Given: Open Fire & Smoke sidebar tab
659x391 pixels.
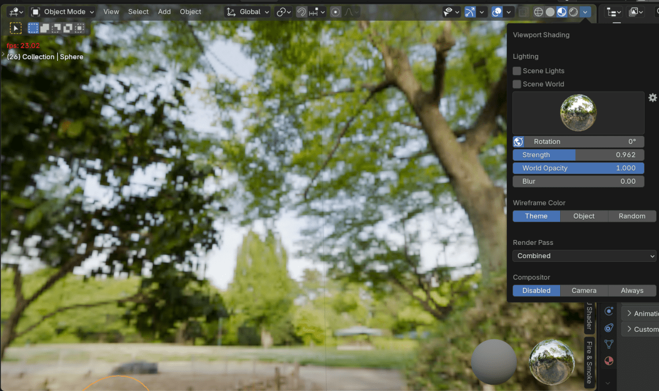Looking at the screenshot, I should [x=590, y=362].
